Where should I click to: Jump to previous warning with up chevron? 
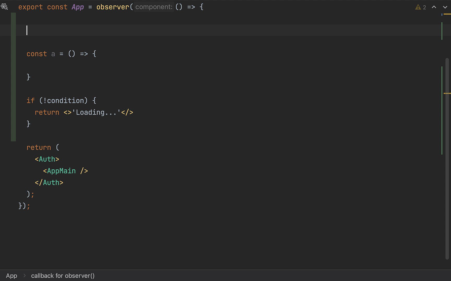[x=434, y=7]
